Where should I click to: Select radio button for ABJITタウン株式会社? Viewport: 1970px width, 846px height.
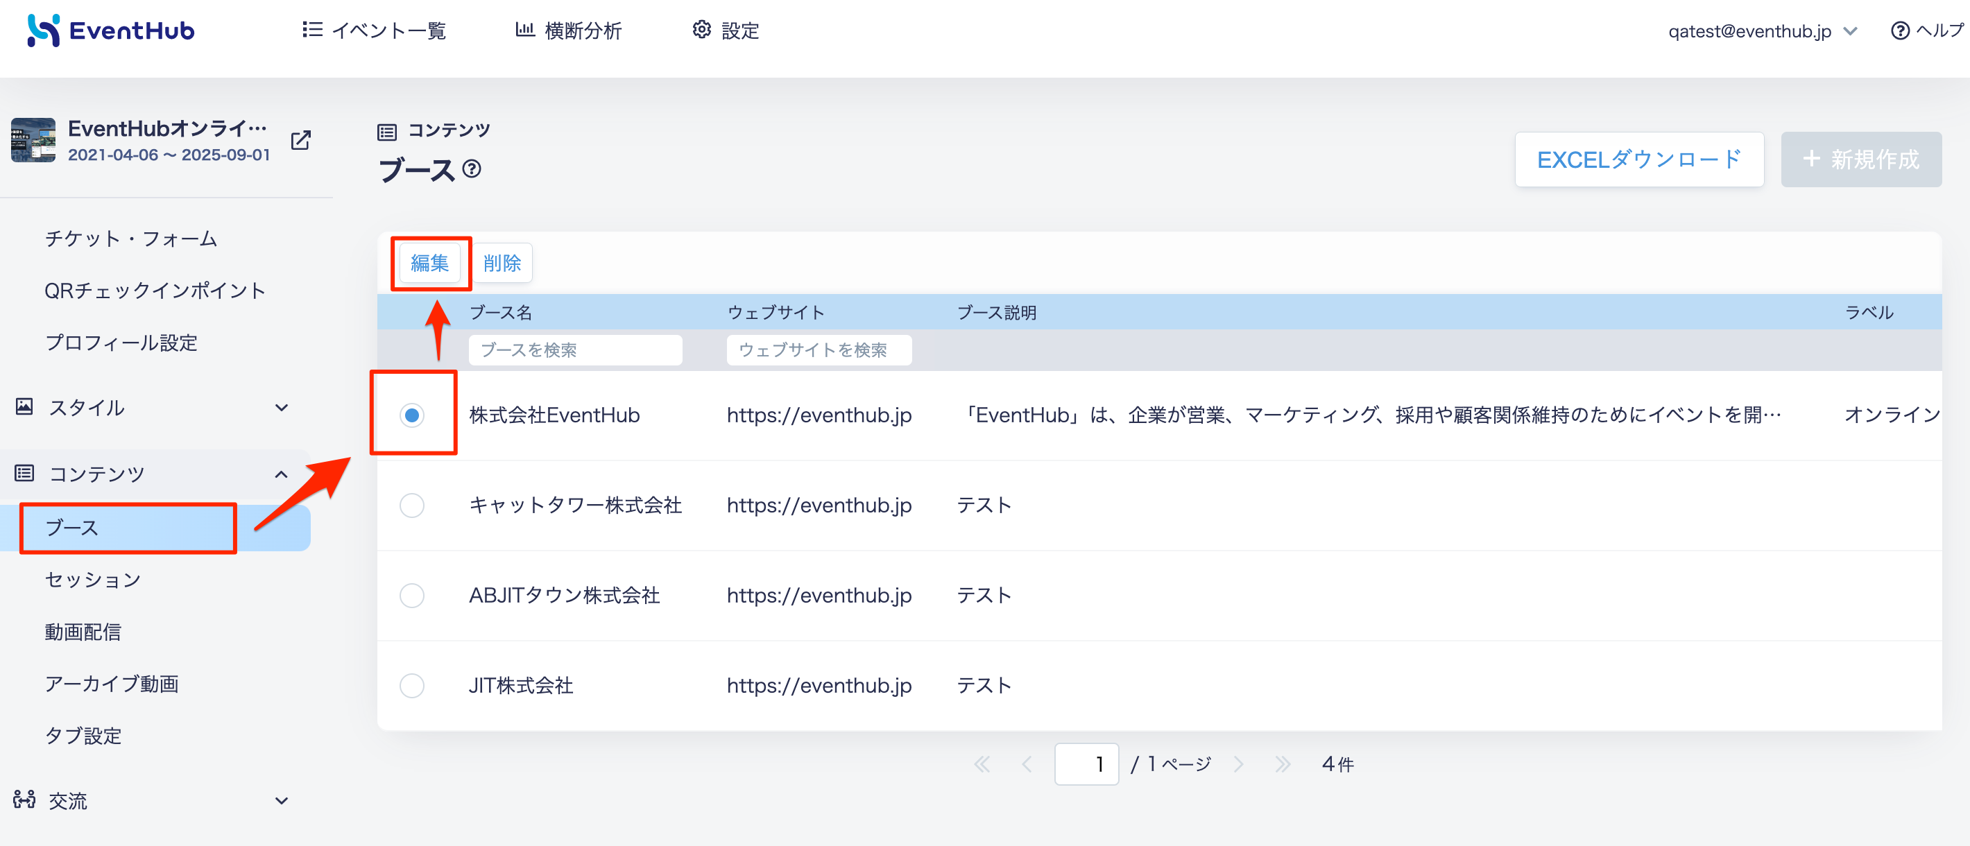(x=412, y=596)
